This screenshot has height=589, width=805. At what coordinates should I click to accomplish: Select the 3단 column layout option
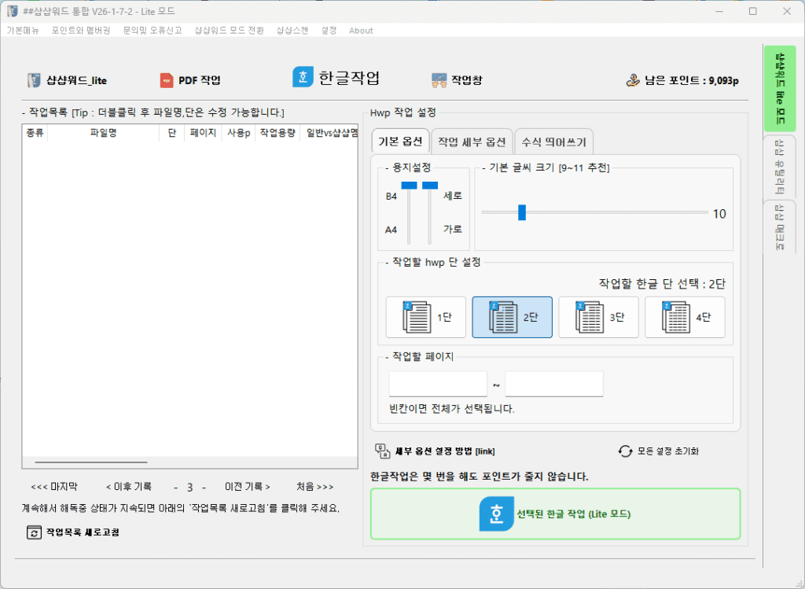point(598,317)
